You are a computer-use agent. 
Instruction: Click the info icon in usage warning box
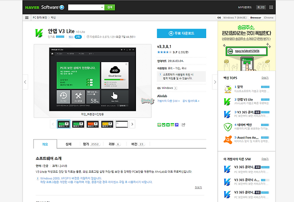click(x=160, y=74)
